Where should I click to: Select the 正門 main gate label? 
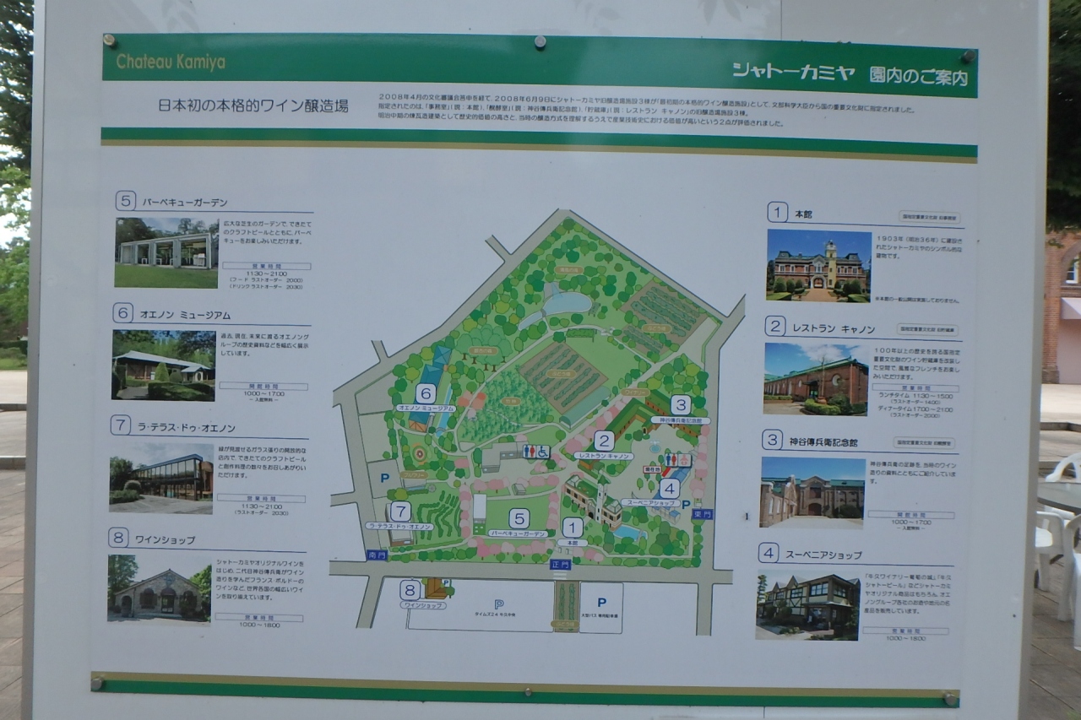click(x=560, y=565)
